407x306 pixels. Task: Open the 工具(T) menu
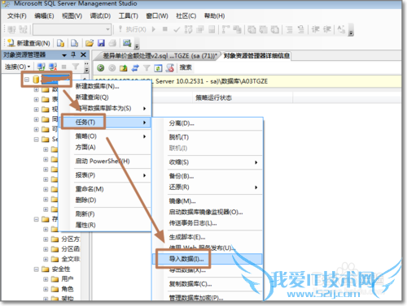click(128, 16)
